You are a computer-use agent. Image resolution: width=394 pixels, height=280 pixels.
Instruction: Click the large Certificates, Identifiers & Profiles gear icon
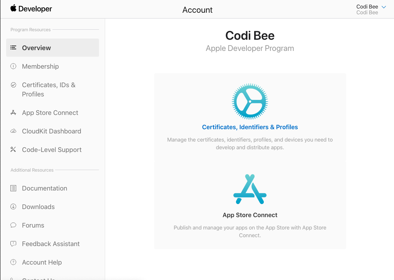tap(250, 101)
